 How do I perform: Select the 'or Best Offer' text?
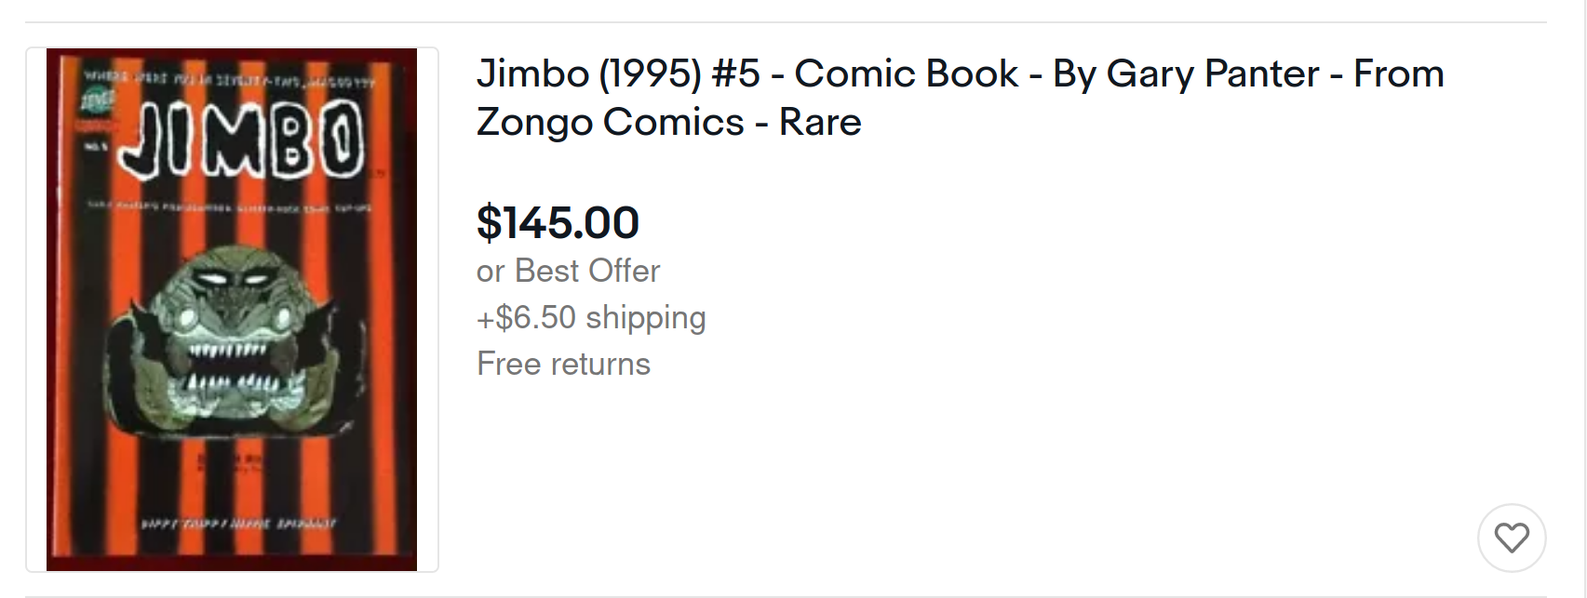click(x=568, y=271)
